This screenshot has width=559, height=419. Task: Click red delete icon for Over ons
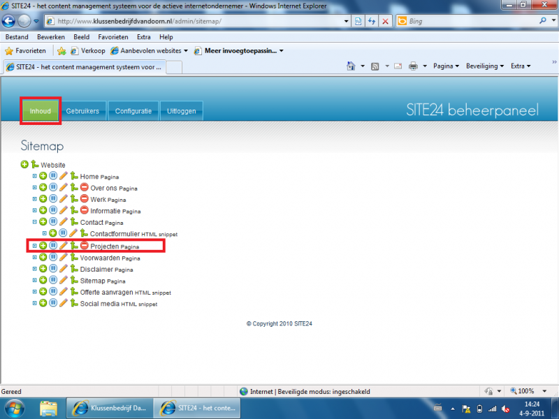click(84, 188)
